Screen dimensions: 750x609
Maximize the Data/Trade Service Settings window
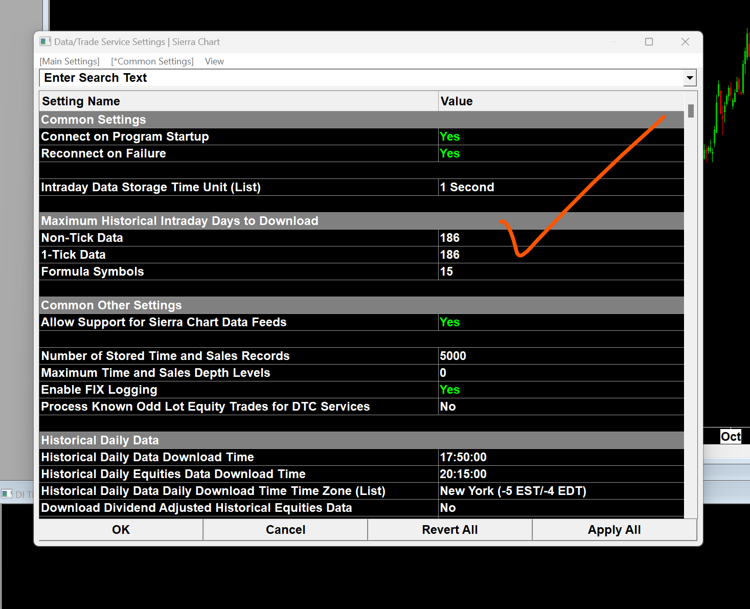tap(649, 42)
